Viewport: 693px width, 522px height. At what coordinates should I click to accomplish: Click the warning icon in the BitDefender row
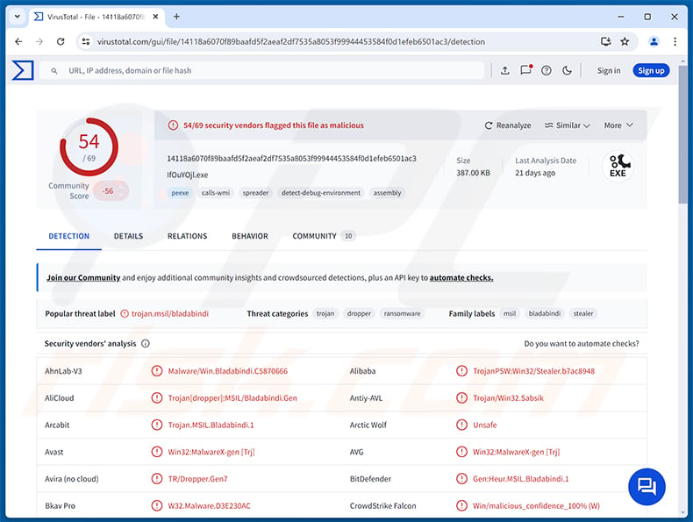[461, 479]
